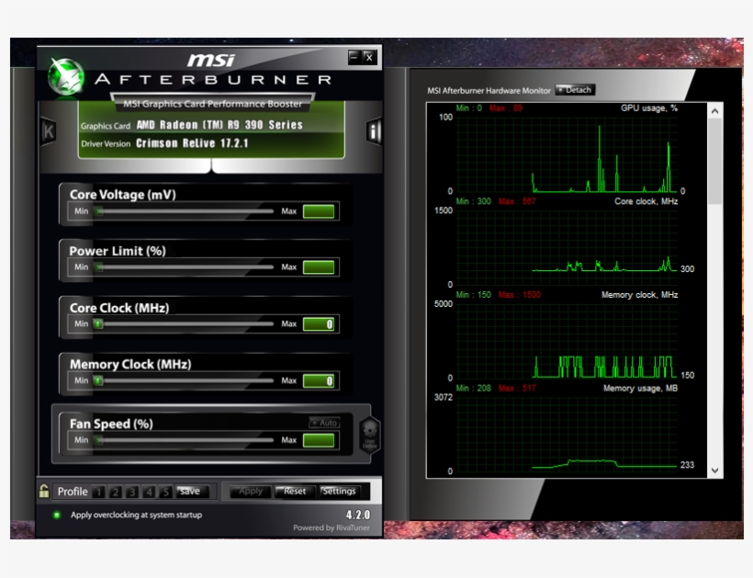Select profile slot 4
The width and height of the screenshot is (753, 578).
coord(149,492)
